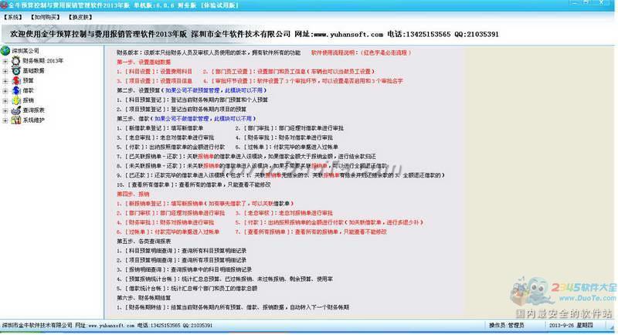Click the red 软件使用流程说明 note
Image resolution: width=618 pixels, height=335 pixels.
coord(362,52)
